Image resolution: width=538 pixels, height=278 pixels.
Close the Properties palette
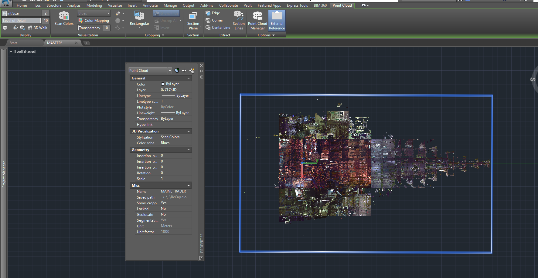point(201,65)
